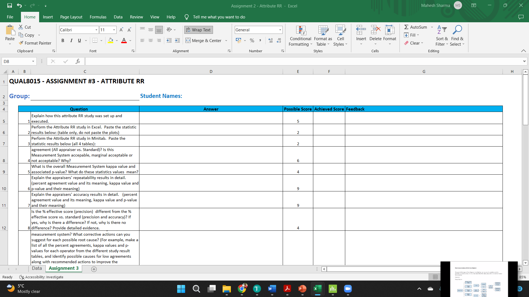
Task: Apply Percent Style to selected cells
Action: pyautogui.click(x=252, y=40)
